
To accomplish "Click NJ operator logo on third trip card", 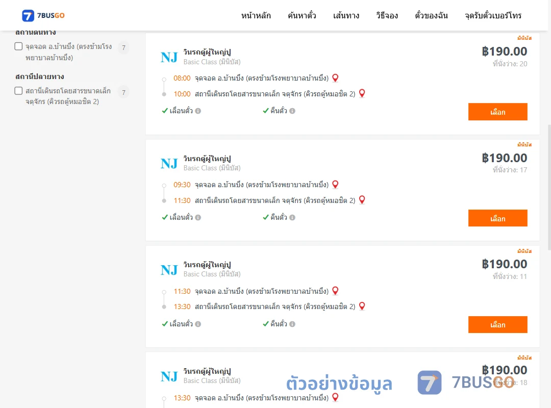I will [169, 270].
